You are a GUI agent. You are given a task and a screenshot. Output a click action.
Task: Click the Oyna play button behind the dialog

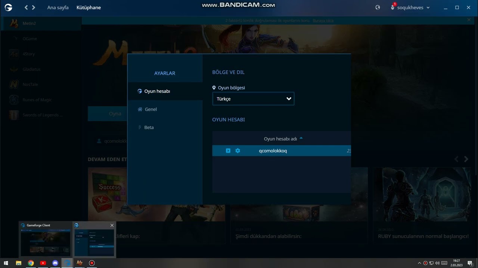point(108,114)
